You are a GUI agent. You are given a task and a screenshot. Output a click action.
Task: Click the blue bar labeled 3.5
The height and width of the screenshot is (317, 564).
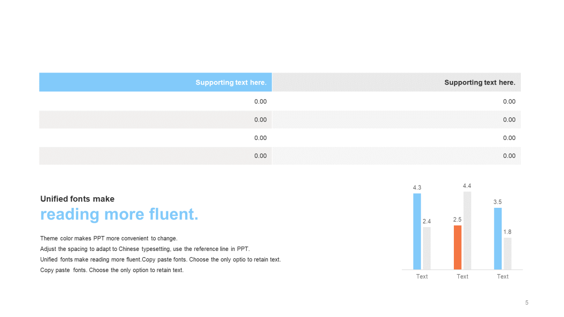click(x=498, y=238)
